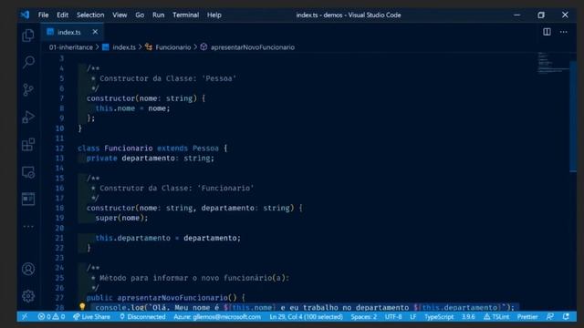Viewport: 584px width, 328px height.
Task: Click the feedback icon in status bar
Action: tap(550, 317)
